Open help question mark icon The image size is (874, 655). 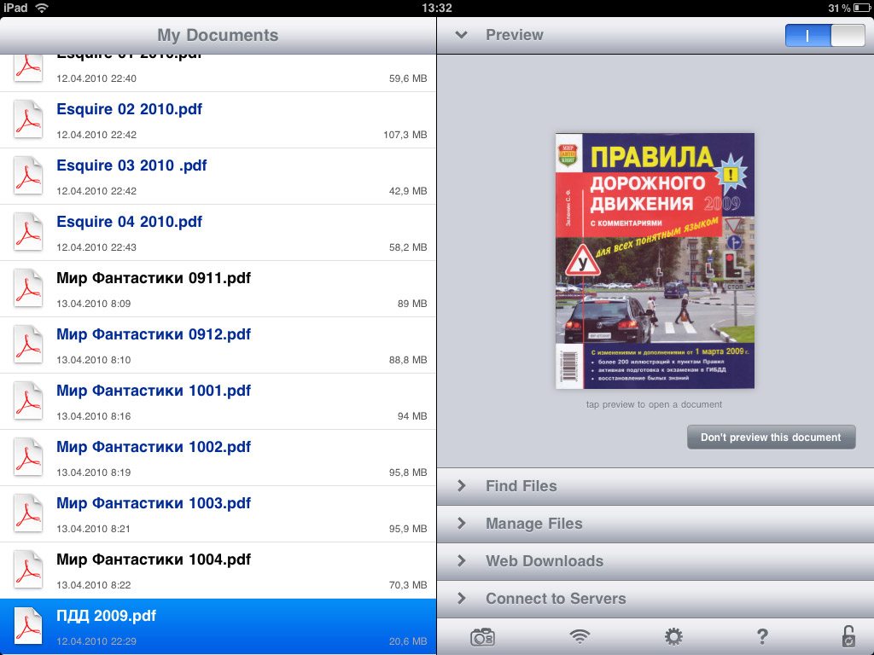point(762,636)
